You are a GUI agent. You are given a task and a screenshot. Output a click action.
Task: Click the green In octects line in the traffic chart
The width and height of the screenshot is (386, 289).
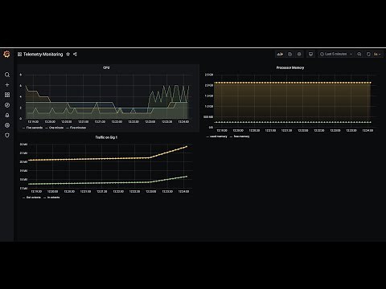pos(107,183)
